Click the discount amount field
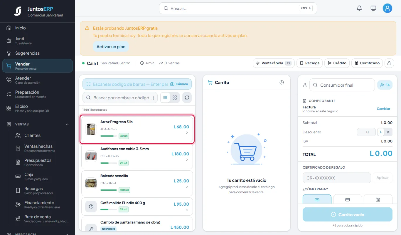The width and height of the screenshot is (401, 235). point(366,132)
